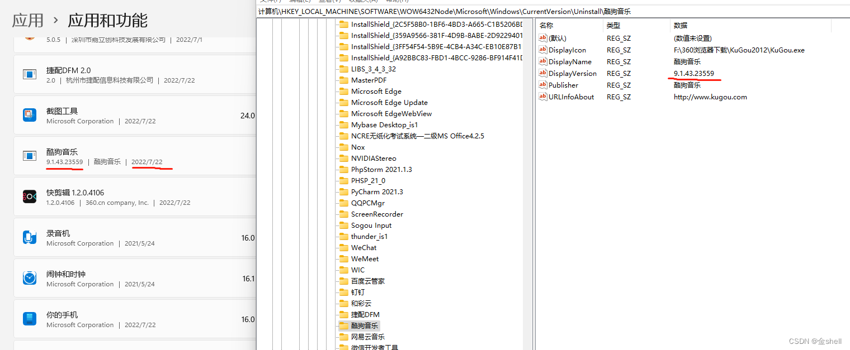The width and height of the screenshot is (850, 350).
Task: Click the 捷配DFM 2.0 app icon in Settings
Action: click(x=30, y=74)
